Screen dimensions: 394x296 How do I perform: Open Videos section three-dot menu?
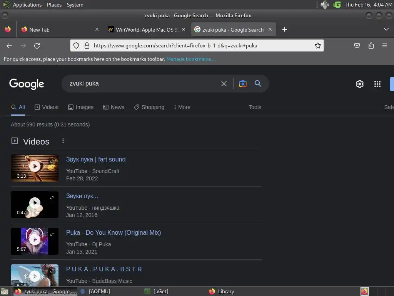click(x=63, y=141)
